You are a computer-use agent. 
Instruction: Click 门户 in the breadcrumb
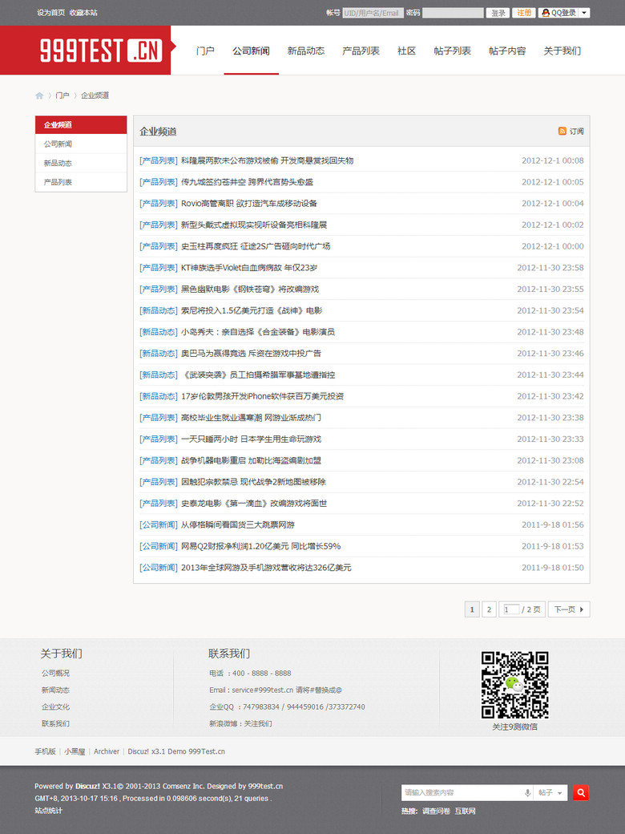pos(62,95)
